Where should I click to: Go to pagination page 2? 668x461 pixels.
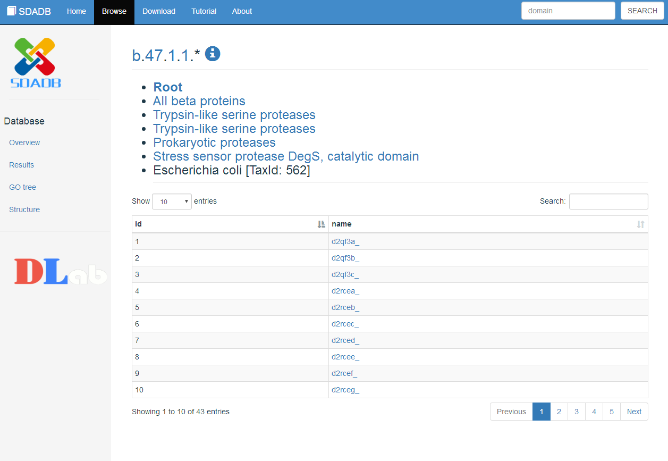[x=559, y=412]
